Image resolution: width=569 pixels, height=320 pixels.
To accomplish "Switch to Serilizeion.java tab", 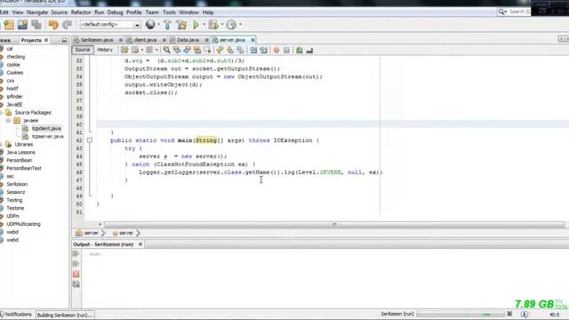I will pyautogui.click(x=97, y=40).
